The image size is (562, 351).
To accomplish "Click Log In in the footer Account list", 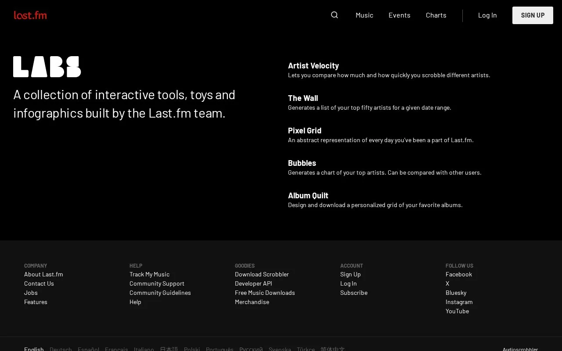I will [x=349, y=283].
